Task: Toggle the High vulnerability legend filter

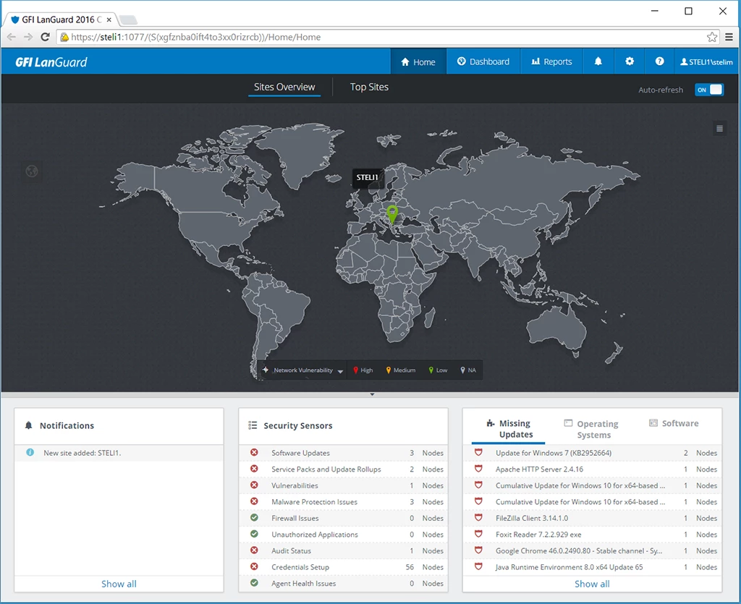Action: (363, 370)
